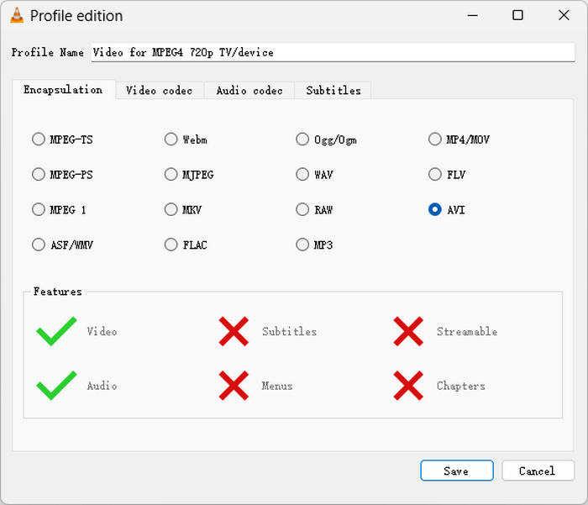This screenshot has width=588, height=505.
Task: Click the Encapsulation tab
Action: pos(63,90)
